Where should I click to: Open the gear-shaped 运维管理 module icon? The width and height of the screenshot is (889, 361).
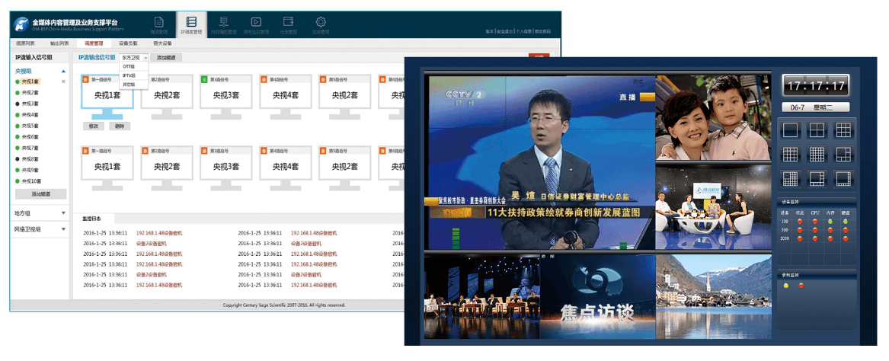(321, 24)
